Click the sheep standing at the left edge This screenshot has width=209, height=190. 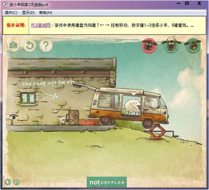pyautogui.click(x=12, y=118)
